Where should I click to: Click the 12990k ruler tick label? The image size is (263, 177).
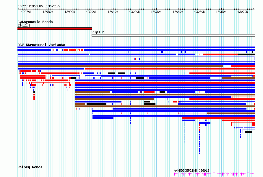point(70,12)
